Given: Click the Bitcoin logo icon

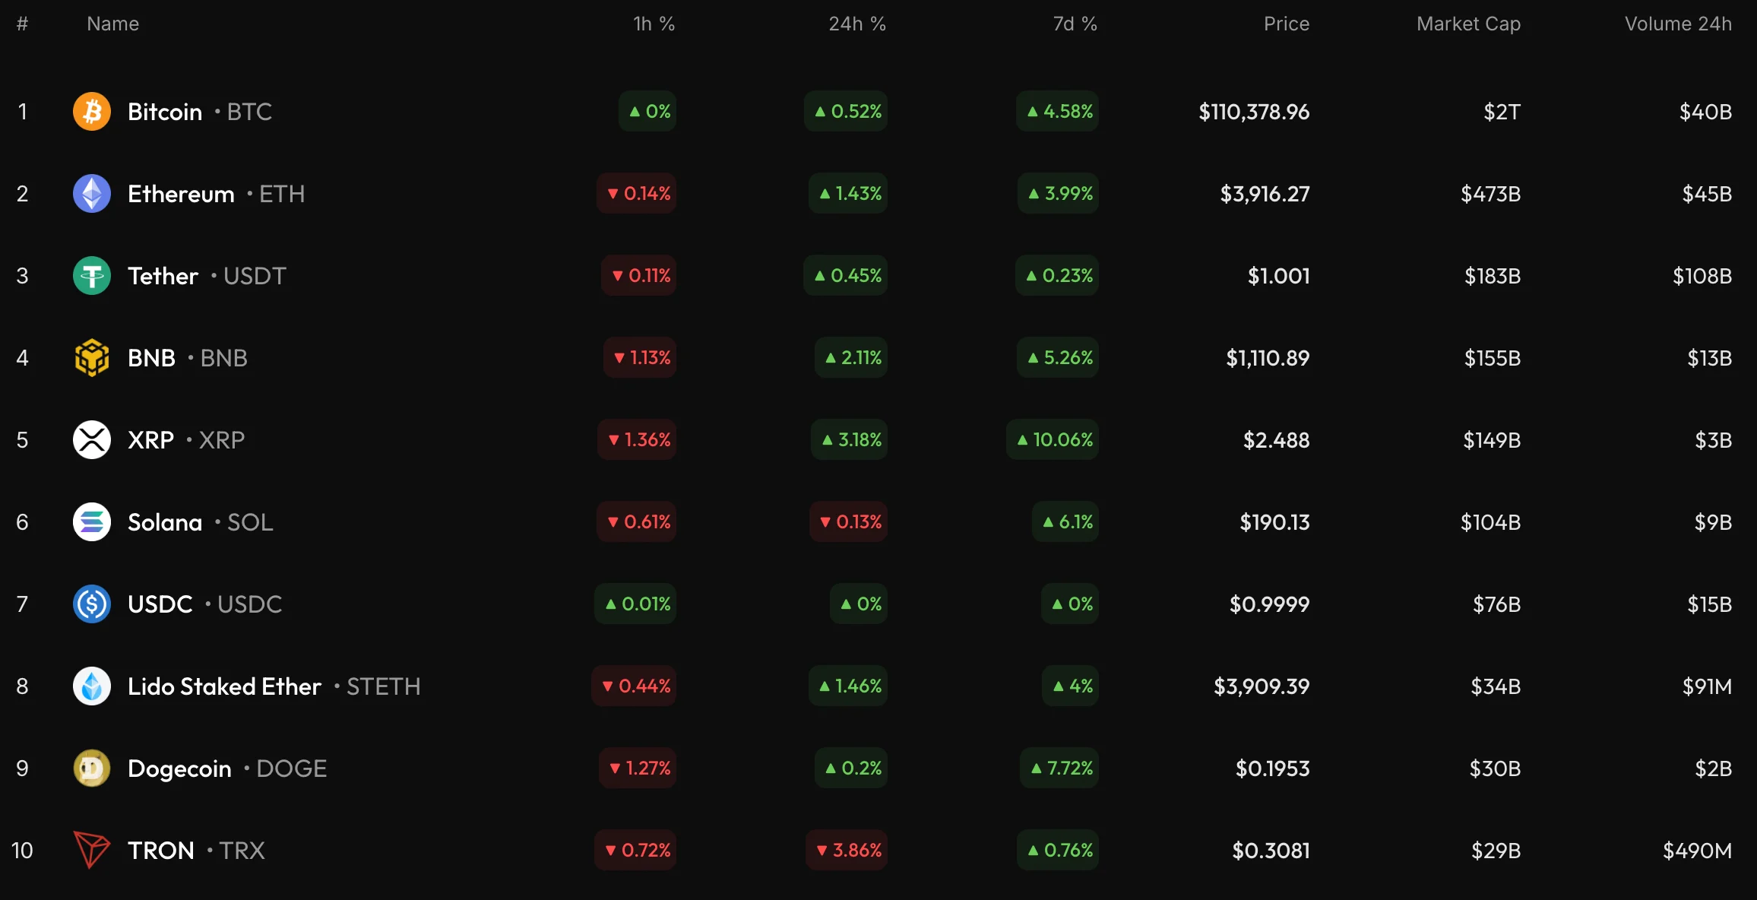Looking at the screenshot, I should click(x=92, y=112).
